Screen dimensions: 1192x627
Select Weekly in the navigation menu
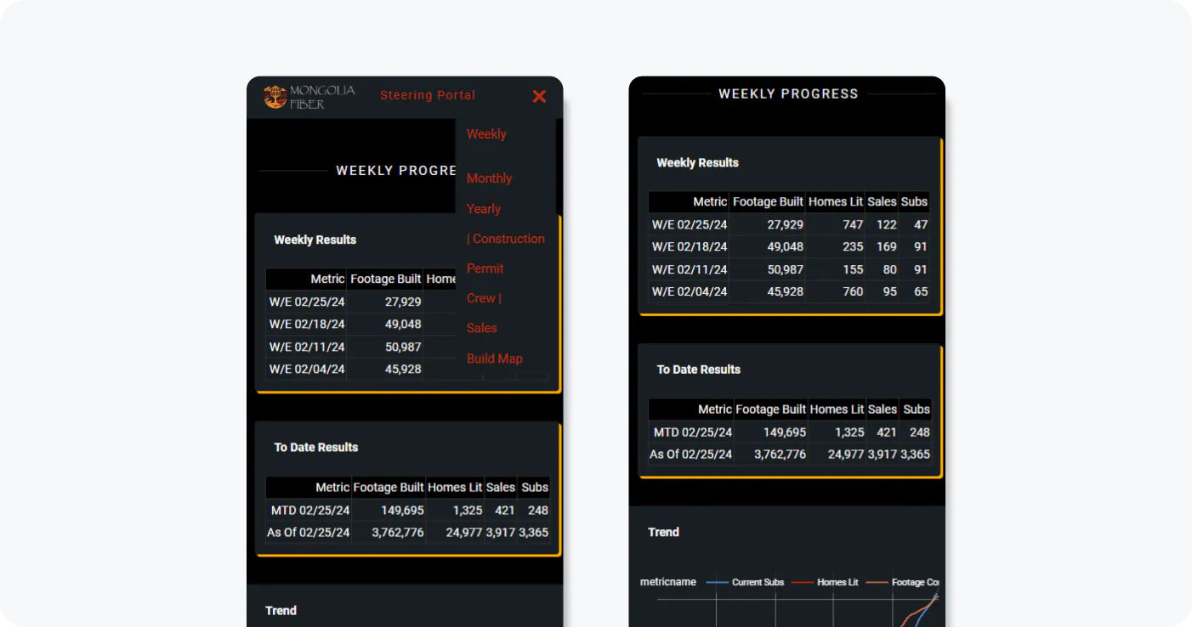486,134
